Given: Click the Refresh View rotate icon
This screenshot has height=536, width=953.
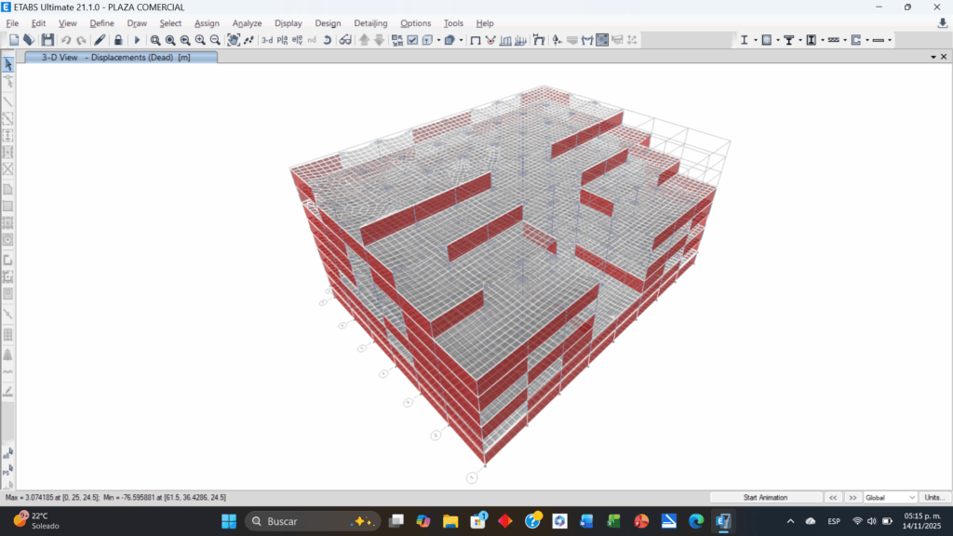Looking at the screenshot, I should click(328, 40).
